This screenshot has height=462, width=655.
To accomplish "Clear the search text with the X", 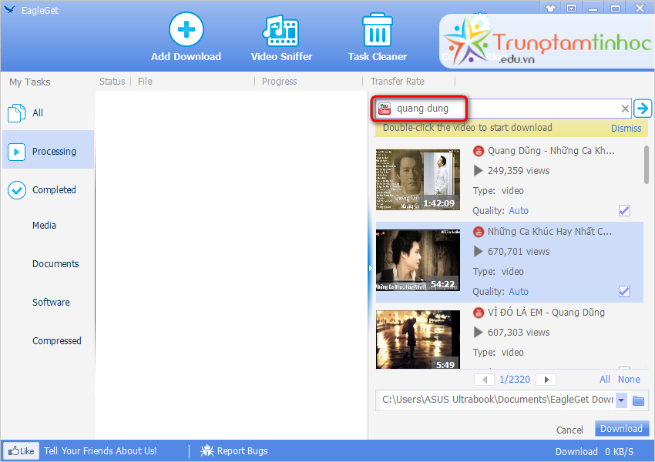I will [x=625, y=109].
